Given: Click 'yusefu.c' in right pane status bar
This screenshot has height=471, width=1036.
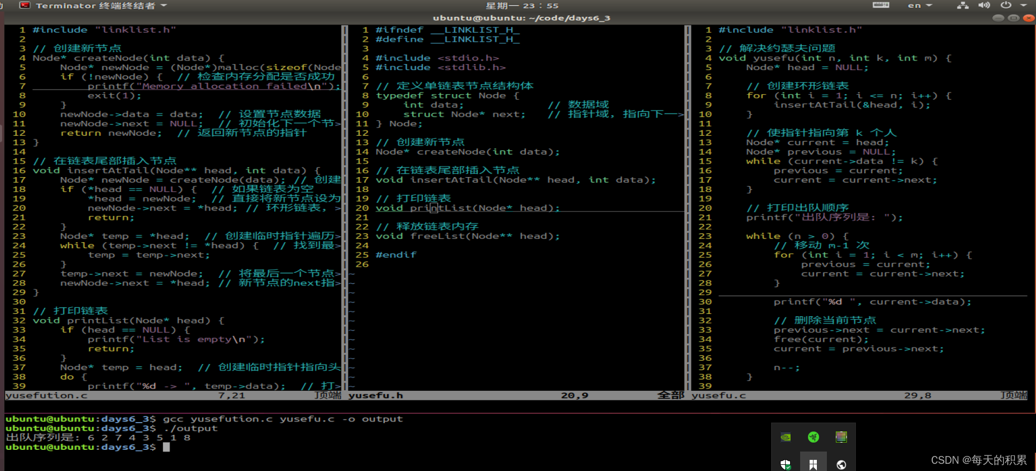Looking at the screenshot, I should click(719, 395).
